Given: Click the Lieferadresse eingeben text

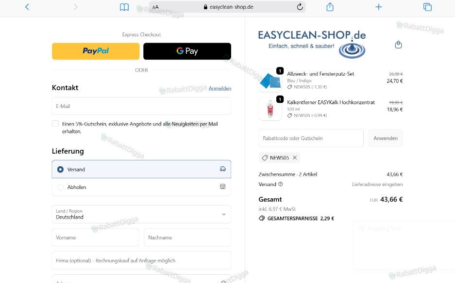Looking at the screenshot, I should [377, 184].
